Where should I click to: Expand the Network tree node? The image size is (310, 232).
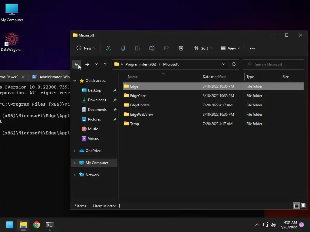point(74,175)
